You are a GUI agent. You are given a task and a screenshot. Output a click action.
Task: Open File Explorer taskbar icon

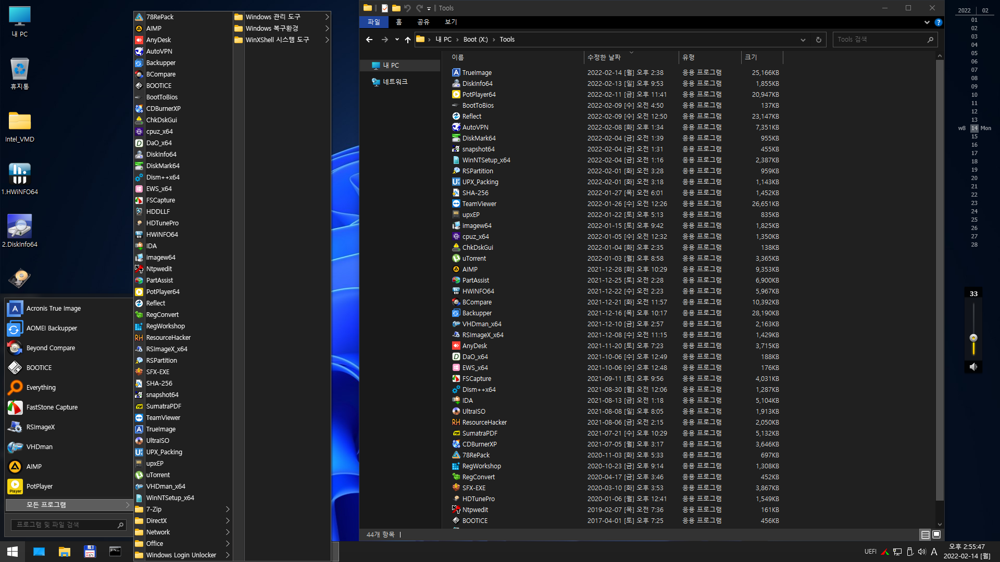(65, 552)
